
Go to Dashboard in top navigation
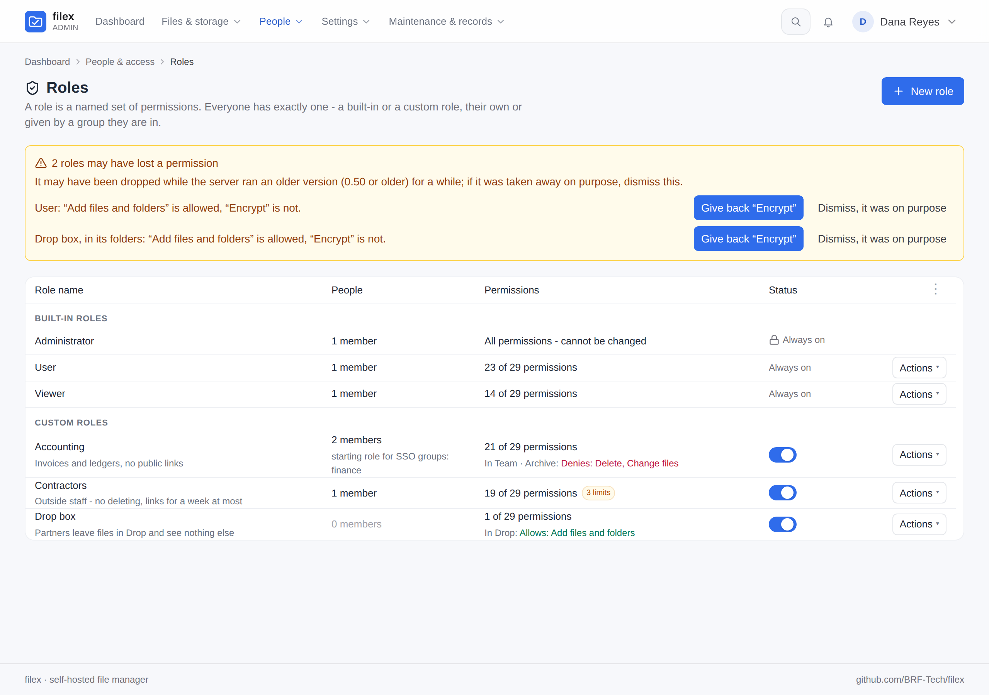[x=120, y=22]
